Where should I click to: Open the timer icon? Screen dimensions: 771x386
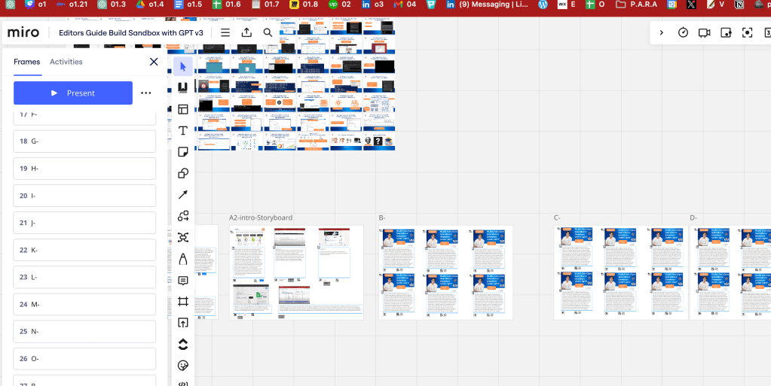(683, 32)
